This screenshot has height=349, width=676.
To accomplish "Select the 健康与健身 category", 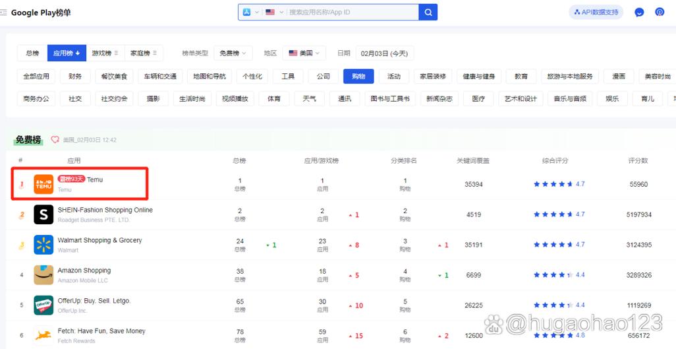I will pyautogui.click(x=479, y=77).
